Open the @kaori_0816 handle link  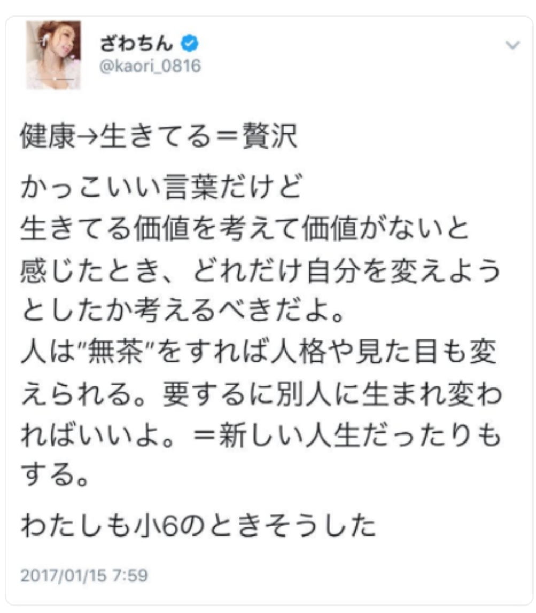click(150, 66)
